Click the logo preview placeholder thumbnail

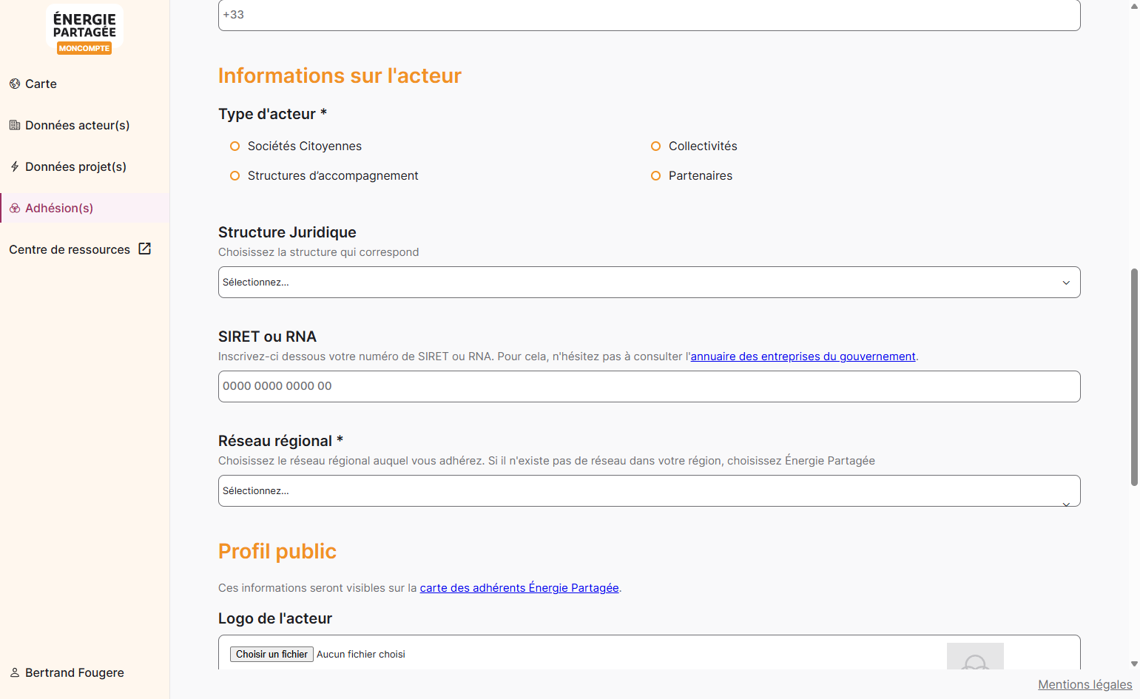pos(975,656)
